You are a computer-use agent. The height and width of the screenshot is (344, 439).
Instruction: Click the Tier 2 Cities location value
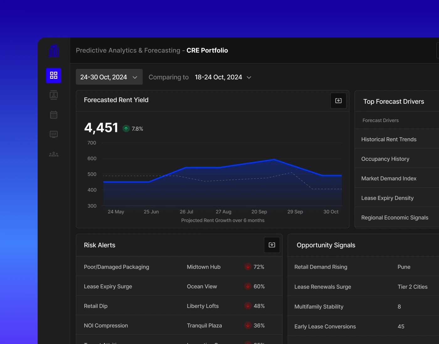pyautogui.click(x=413, y=287)
